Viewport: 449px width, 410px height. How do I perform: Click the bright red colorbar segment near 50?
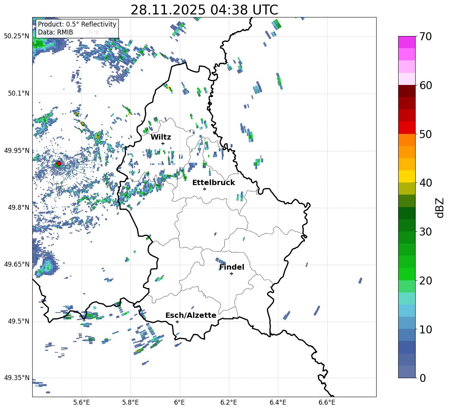tap(407, 128)
